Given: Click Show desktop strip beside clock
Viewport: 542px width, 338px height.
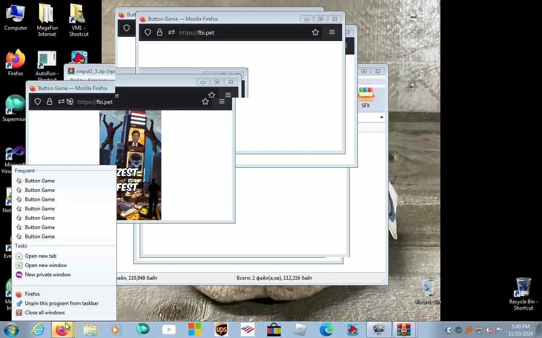Looking at the screenshot, I should (x=539, y=330).
